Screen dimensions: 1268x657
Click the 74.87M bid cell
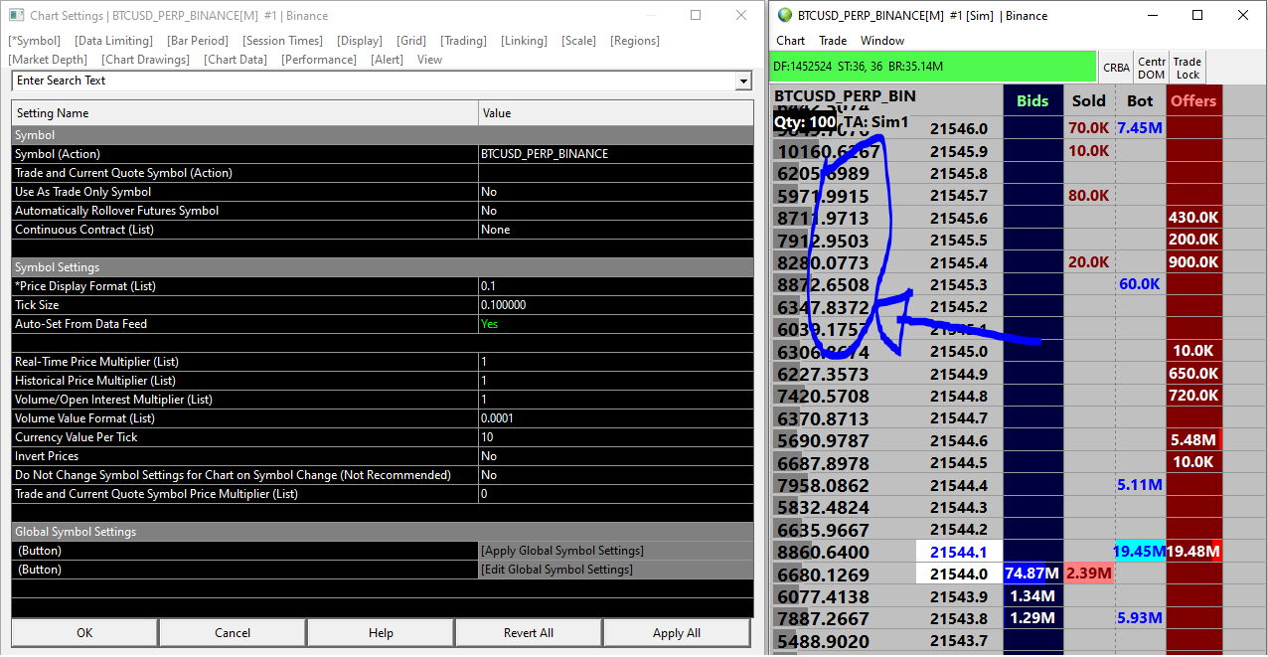[x=1032, y=574]
